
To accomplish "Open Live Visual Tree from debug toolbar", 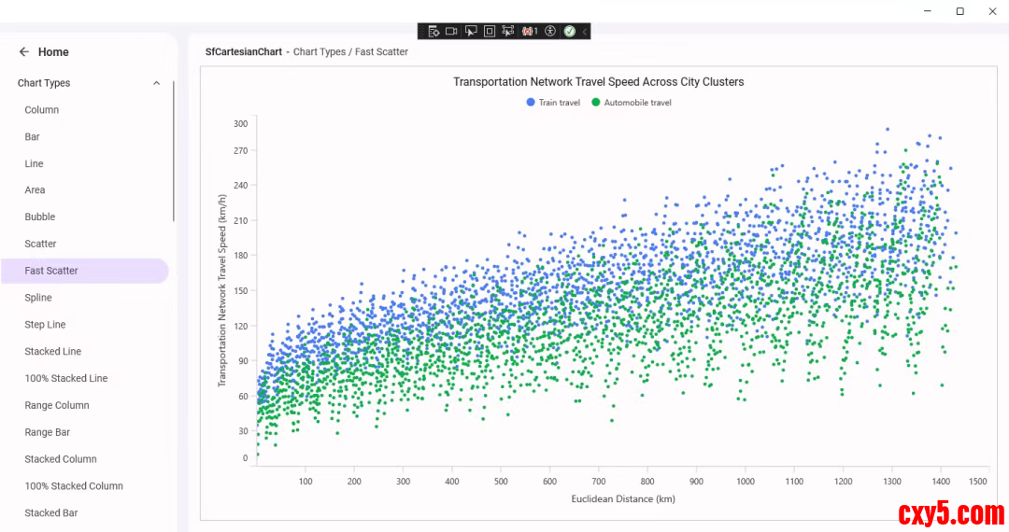I will [x=433, y=31].
